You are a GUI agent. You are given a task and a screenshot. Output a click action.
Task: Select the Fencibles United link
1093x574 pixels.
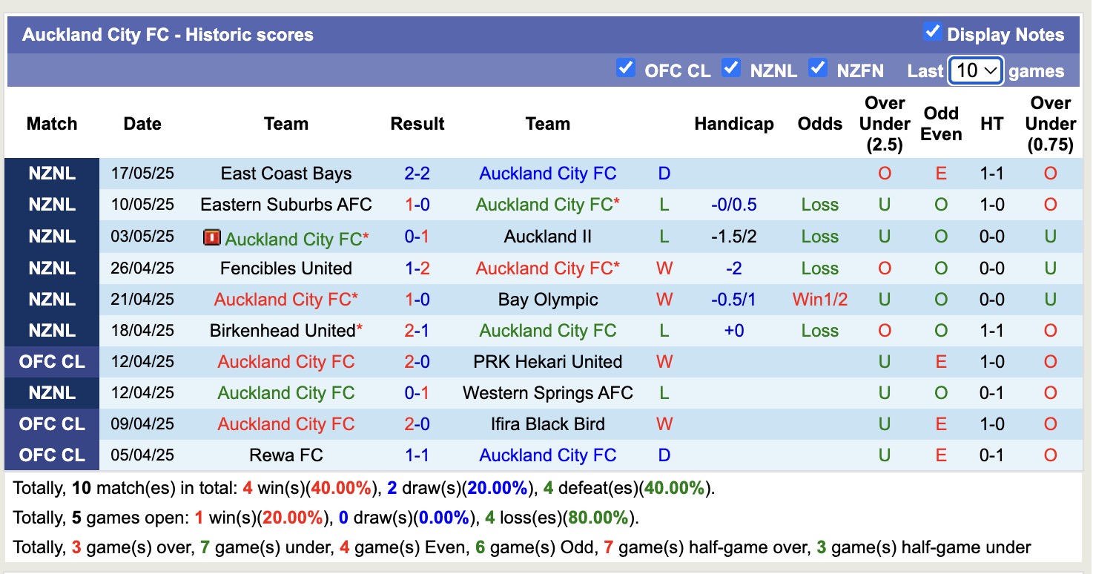(x=286, y=268)
